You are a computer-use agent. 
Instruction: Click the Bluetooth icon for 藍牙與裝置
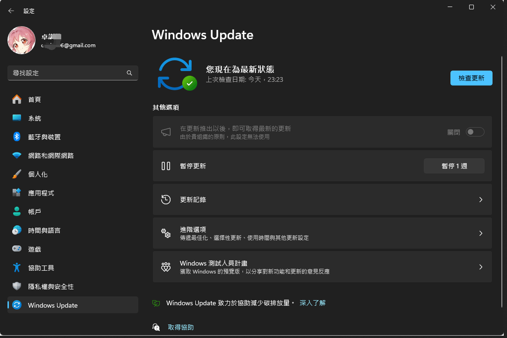17,137
